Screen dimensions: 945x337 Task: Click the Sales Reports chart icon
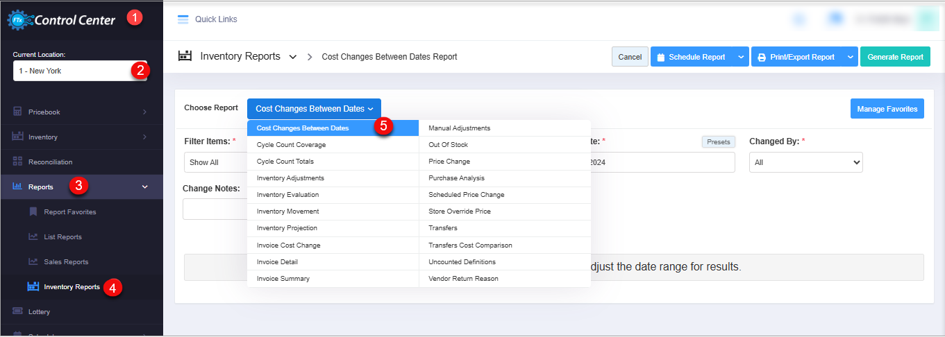(33, 261)
